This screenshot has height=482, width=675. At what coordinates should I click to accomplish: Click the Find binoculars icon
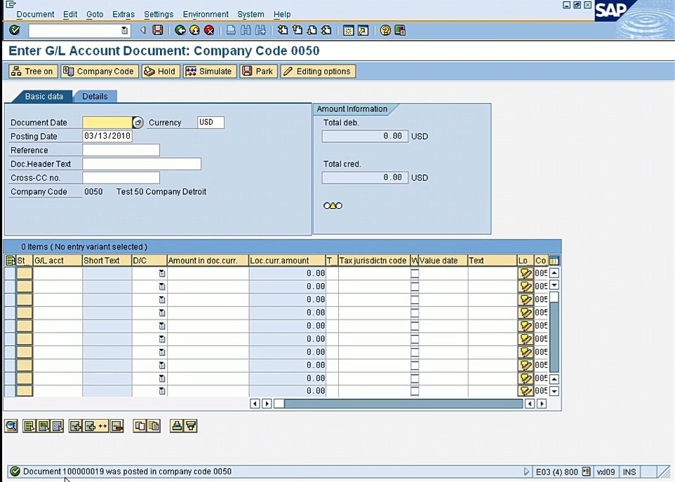pyautogui.click(x=246, y=30)
